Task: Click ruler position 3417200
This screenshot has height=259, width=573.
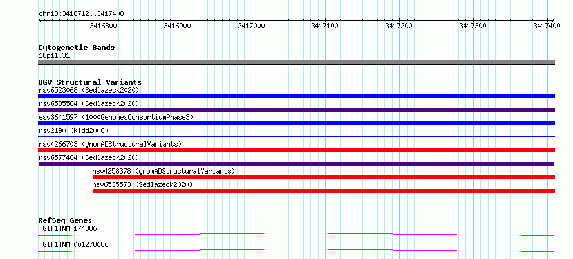Action: click(399, 26)
